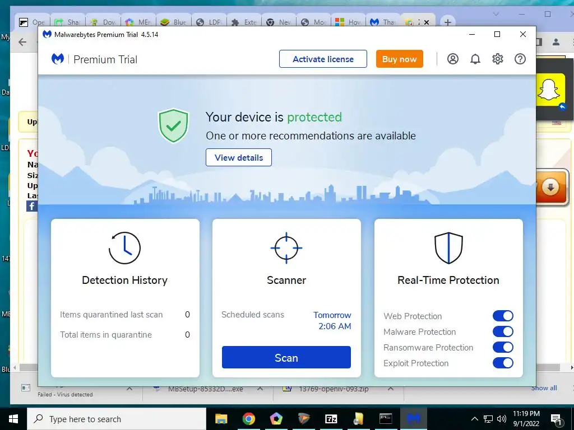Click the Activate license button

(x=323, y=59)
